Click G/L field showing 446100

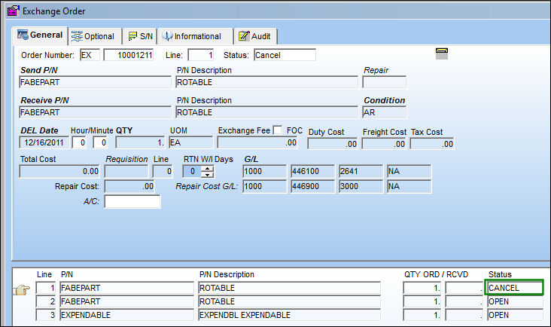(x=312, y=171)
